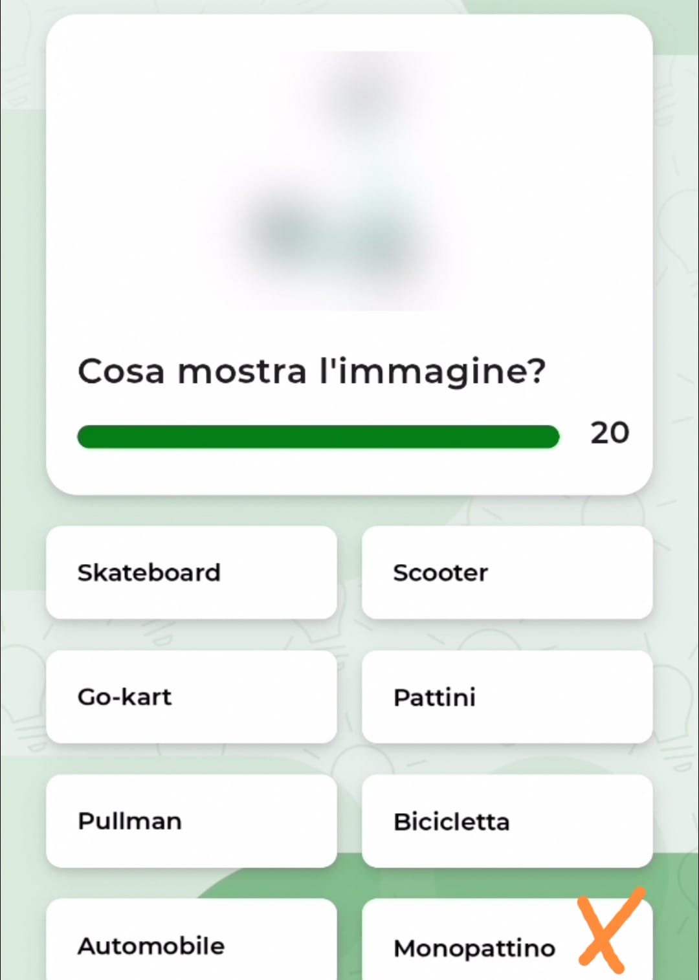Tap the Pattini answer

[507, 697]
